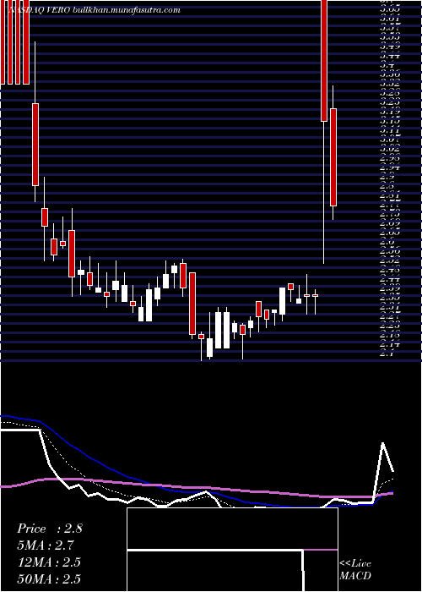Image resolution: width=422 pixels, height=592 pixels.
Task: Click the '3.02' price axis label
Action: point(390,149)
